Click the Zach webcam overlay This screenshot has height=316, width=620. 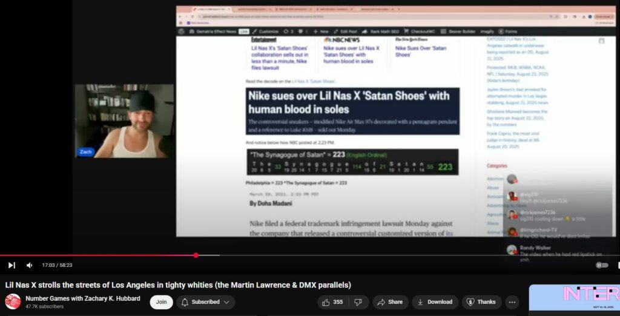point(124,121)
